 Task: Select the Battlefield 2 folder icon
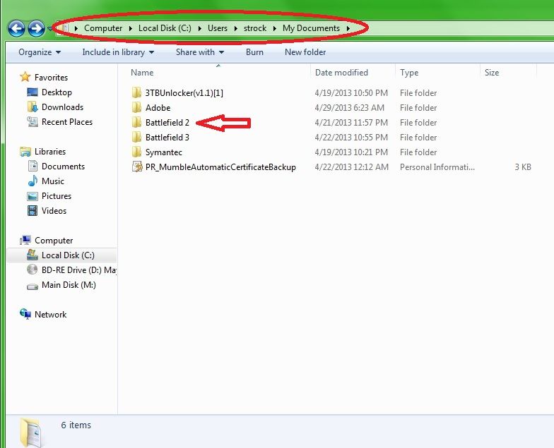(137, 123)
